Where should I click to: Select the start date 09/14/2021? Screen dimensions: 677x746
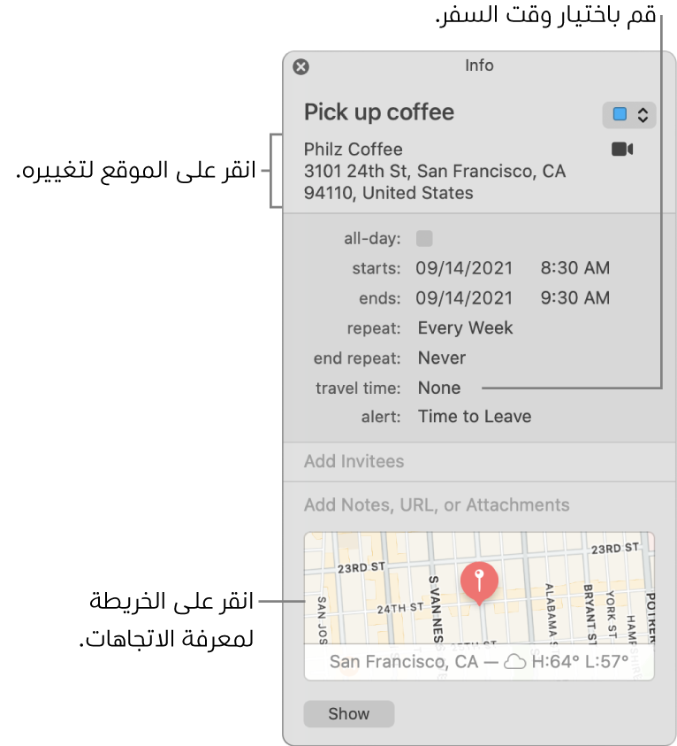click(x=464, y=268)
